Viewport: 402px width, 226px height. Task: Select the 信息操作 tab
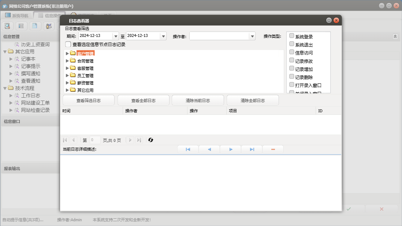49,16
